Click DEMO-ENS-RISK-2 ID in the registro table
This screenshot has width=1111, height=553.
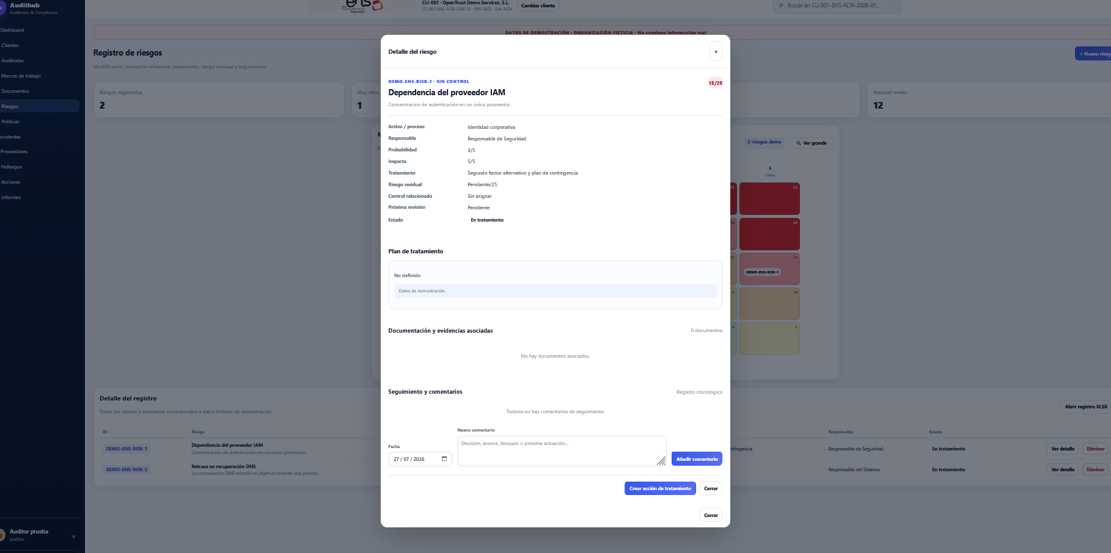(127, 469)
